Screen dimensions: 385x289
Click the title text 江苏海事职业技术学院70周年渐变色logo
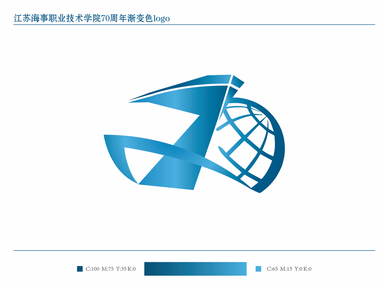pos(92,18)
